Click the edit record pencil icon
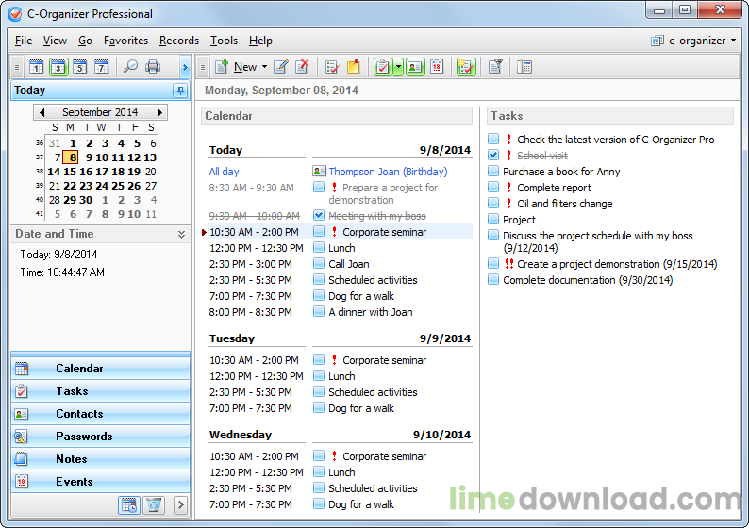 click(281, 67)
